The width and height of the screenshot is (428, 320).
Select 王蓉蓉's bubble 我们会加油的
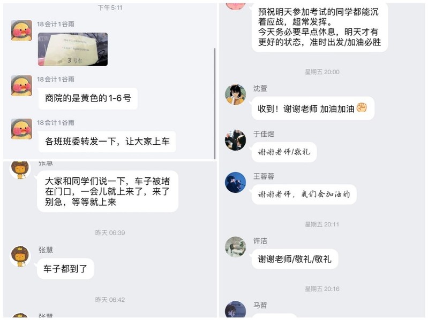coord(304,194)
